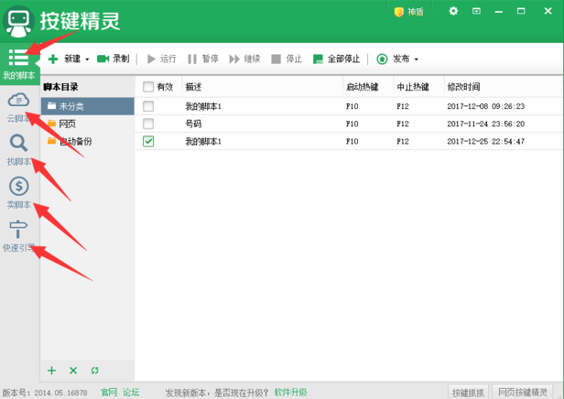This screenshot has height=399, width=564.
Task: Click the 脚本目录 panel header
Action: pos(60,87)
